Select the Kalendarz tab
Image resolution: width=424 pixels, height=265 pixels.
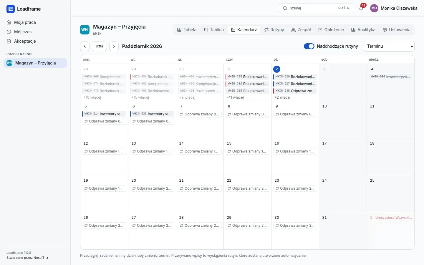(244, 30)
